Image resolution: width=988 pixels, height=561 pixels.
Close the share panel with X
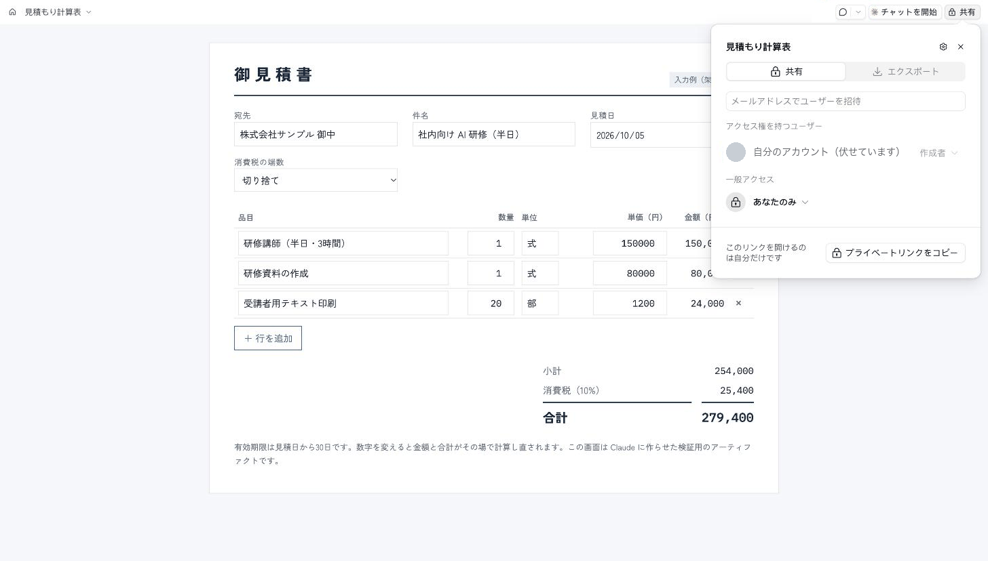961,47
